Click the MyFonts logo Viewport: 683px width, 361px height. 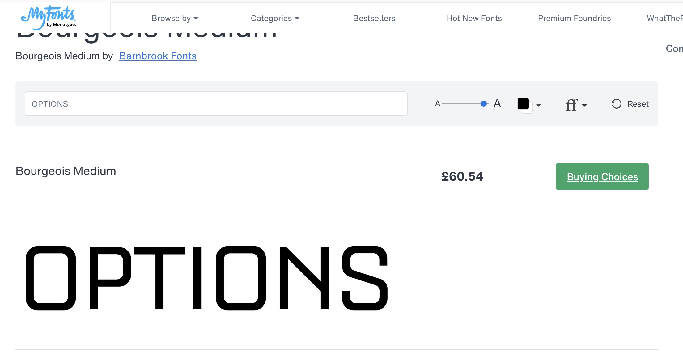(x=48, y=17)
